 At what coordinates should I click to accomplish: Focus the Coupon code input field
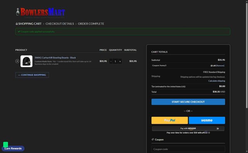(x=188, y=149)
